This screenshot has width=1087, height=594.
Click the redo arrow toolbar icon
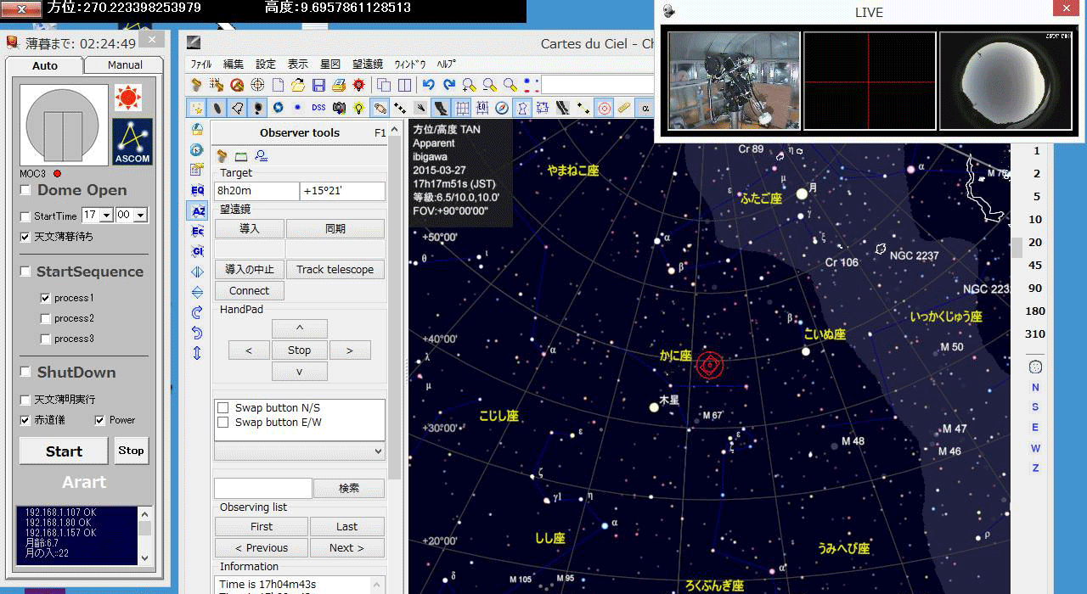(449, 85)
